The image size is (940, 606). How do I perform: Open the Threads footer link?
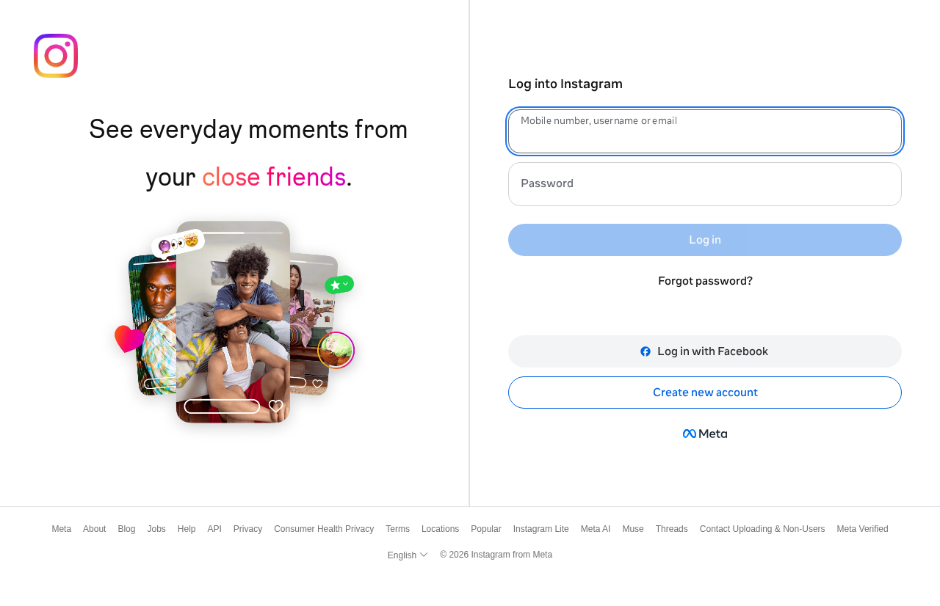pyautogui.click(x=671, y=529)
